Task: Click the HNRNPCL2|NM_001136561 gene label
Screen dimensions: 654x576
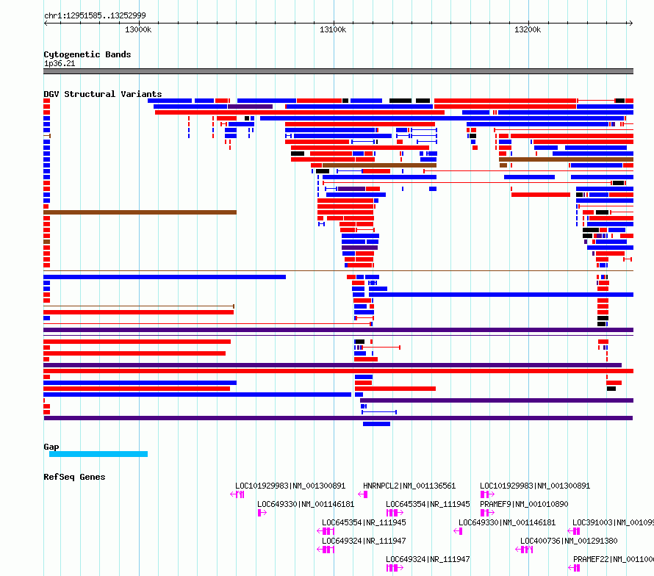Action: (409, 486)
